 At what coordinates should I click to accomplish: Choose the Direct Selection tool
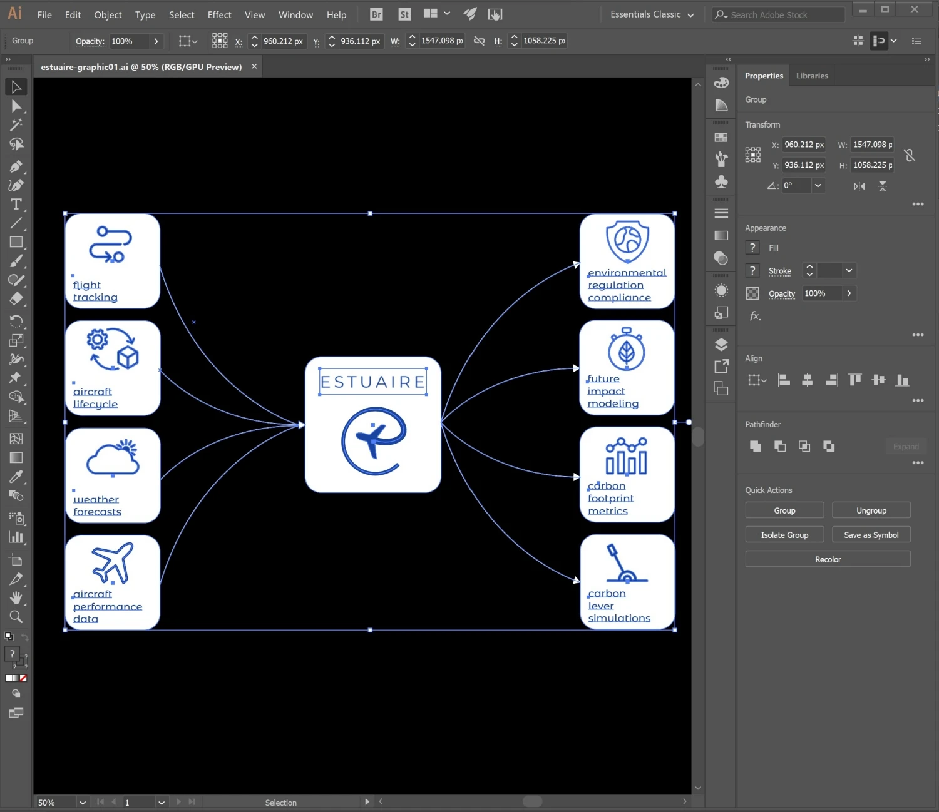pyautogui.click(x=16, y=106)
